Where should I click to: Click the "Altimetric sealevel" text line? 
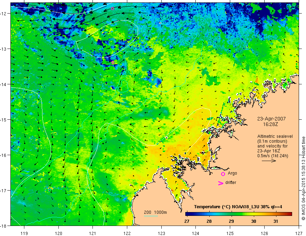click(x=275, y=136)
